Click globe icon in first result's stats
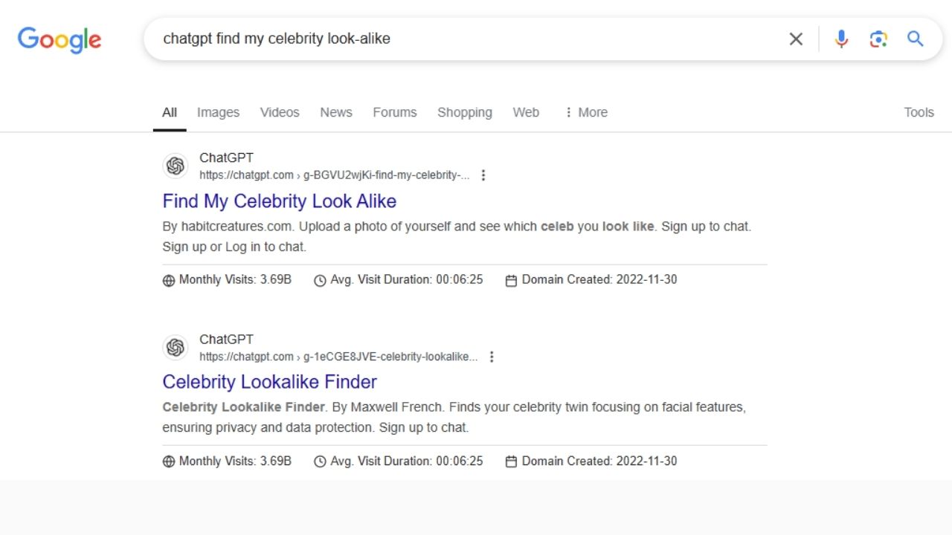 tap(169, 280)
